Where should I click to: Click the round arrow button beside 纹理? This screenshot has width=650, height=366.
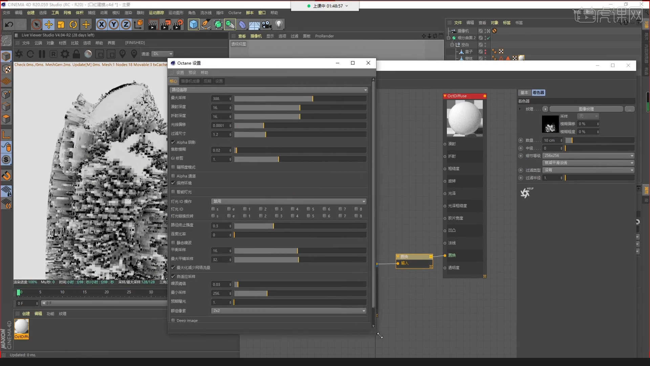(545, 109)
